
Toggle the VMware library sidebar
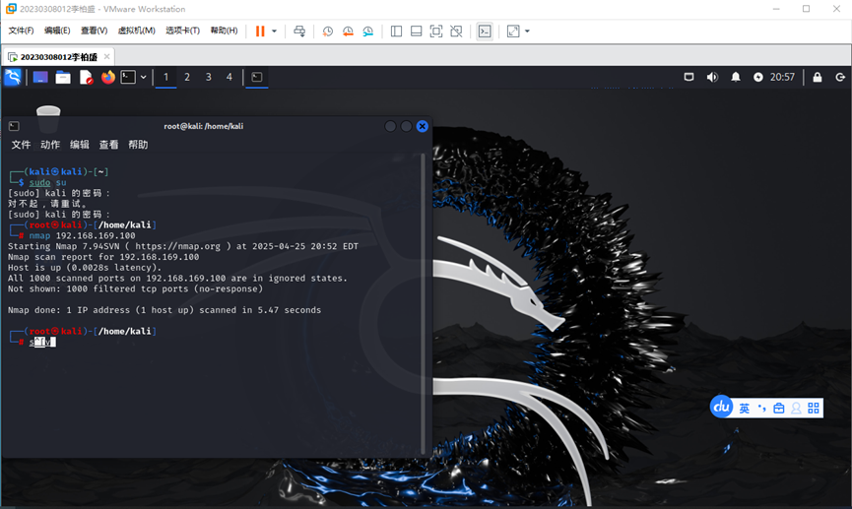(x=396, y=31)
